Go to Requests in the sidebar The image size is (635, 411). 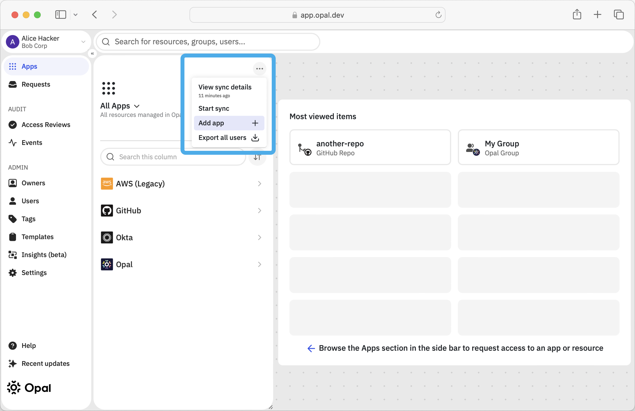46,84
